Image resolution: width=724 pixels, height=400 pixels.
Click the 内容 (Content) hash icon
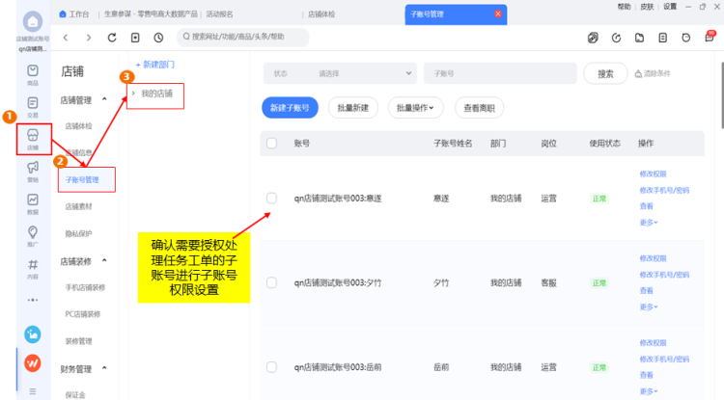[33, 267]
